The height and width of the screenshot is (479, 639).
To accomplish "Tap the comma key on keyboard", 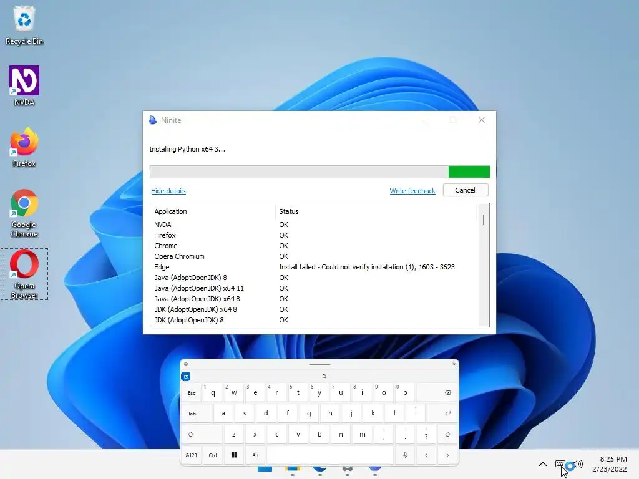I will tap(384, 434).
